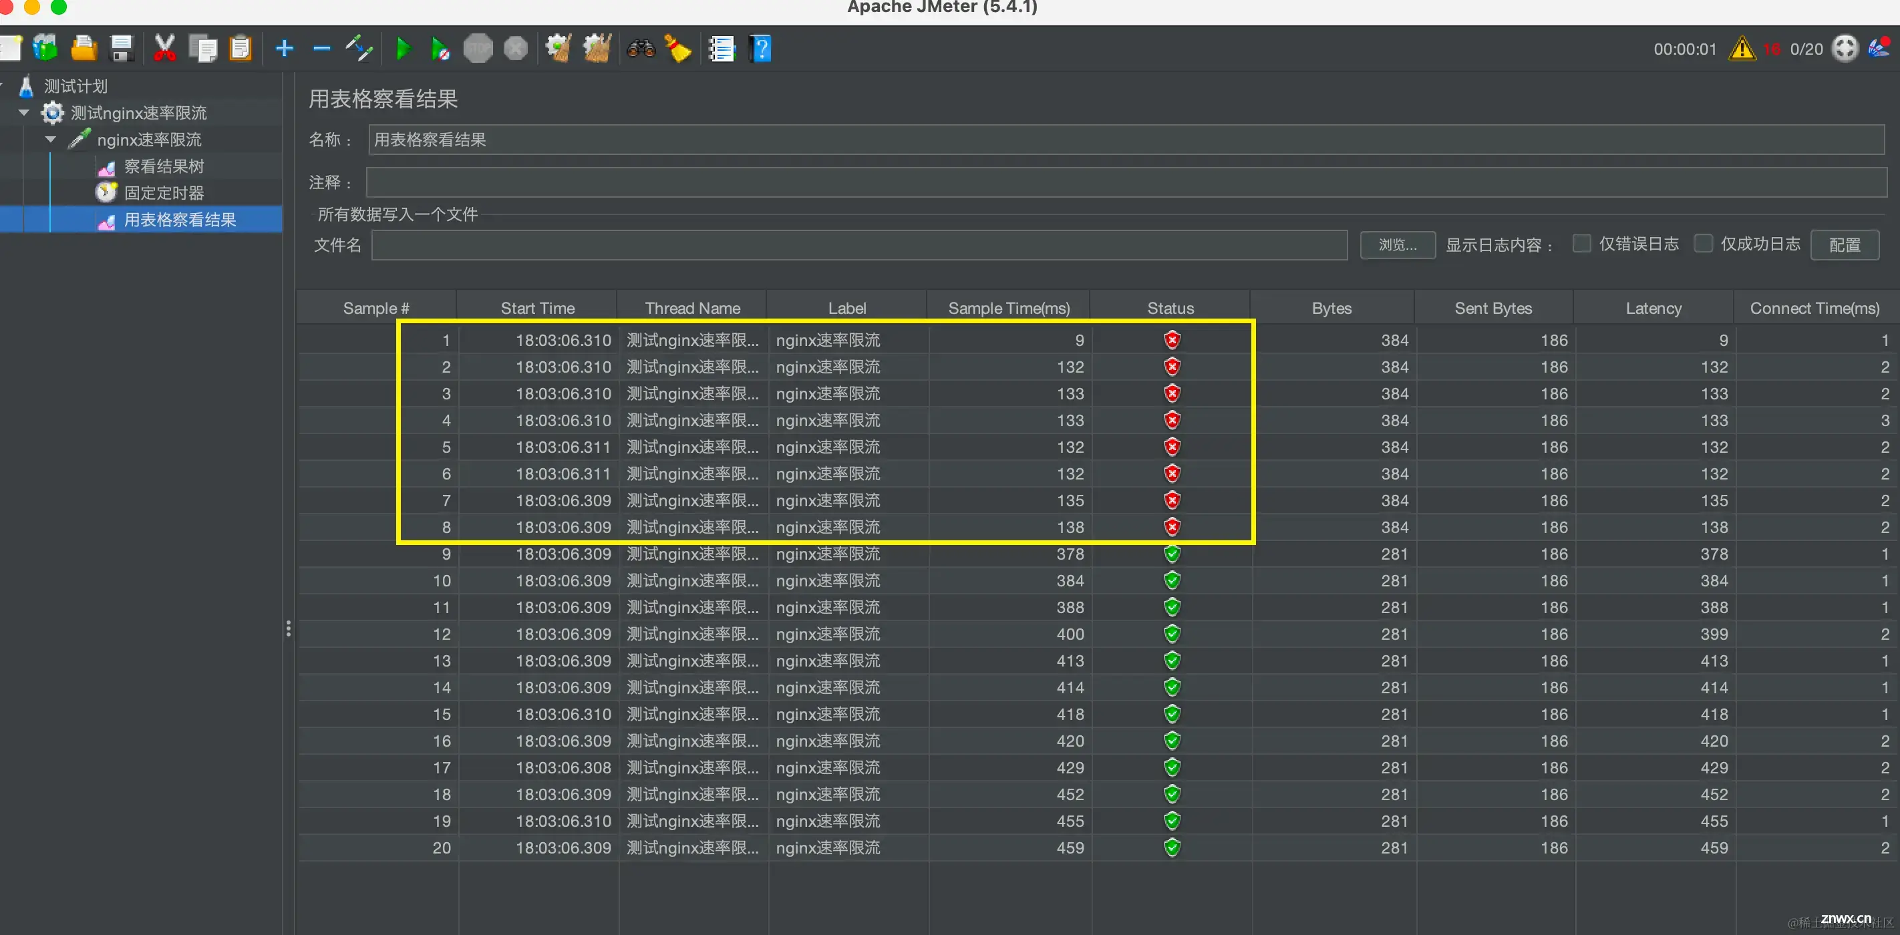Click the green success icon of sample 12

[1172, 634]
